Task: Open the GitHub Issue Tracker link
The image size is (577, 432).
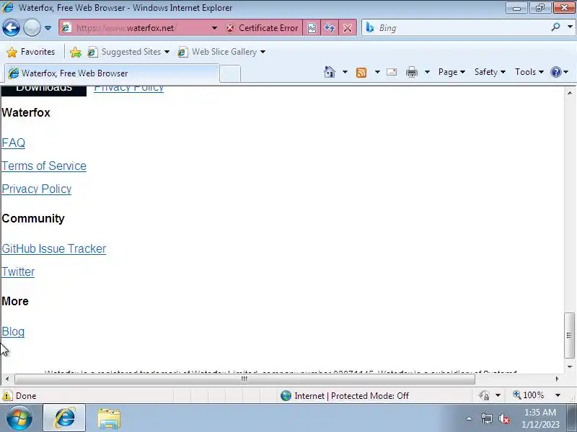Action: coord(53,248)
